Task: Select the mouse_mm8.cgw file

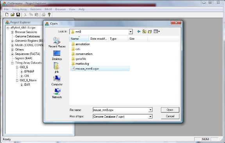Action: (100, 69)
